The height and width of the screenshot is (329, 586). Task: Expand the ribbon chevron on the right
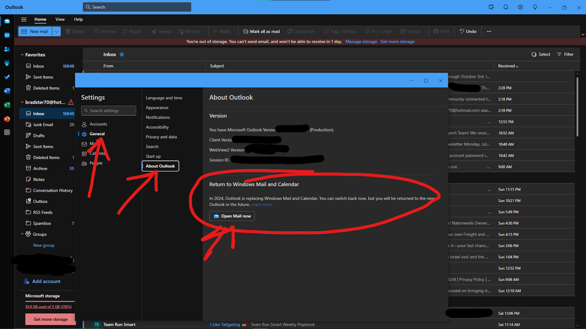pos(582,34)
